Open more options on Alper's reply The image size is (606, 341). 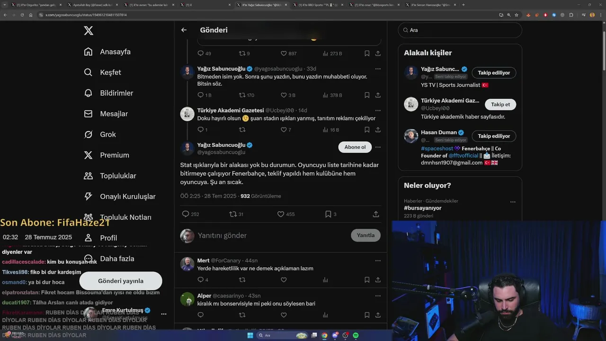[x=378, y=296]
